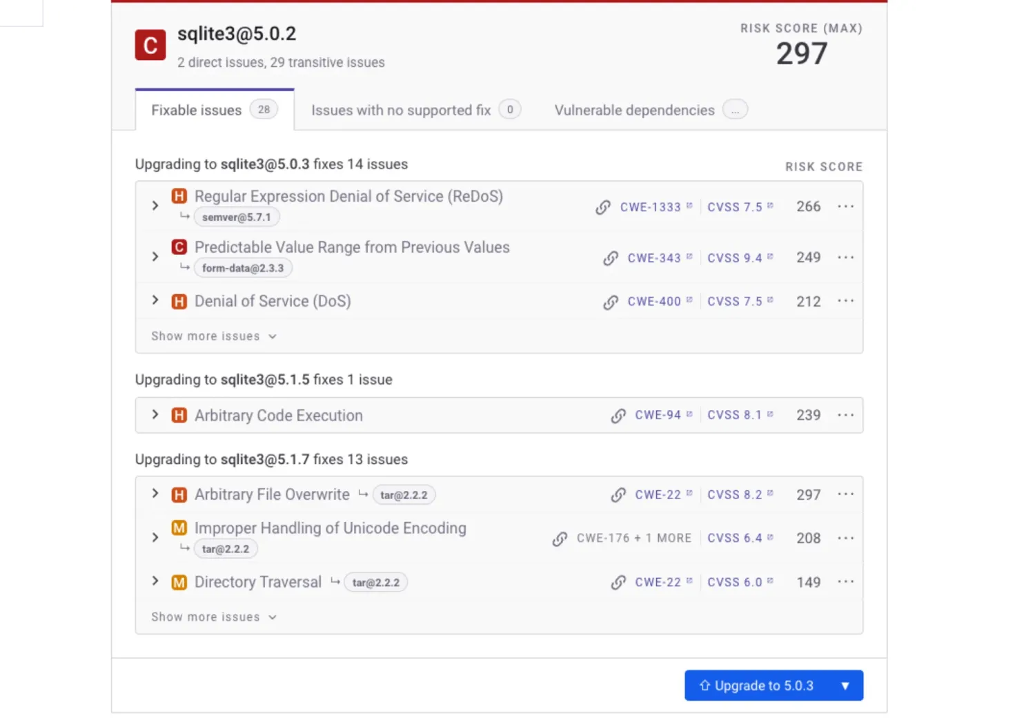Click the Critical severity badge on Predictable Value Range
Viewport: 1035px width, 725px height.
coord(179,247)
